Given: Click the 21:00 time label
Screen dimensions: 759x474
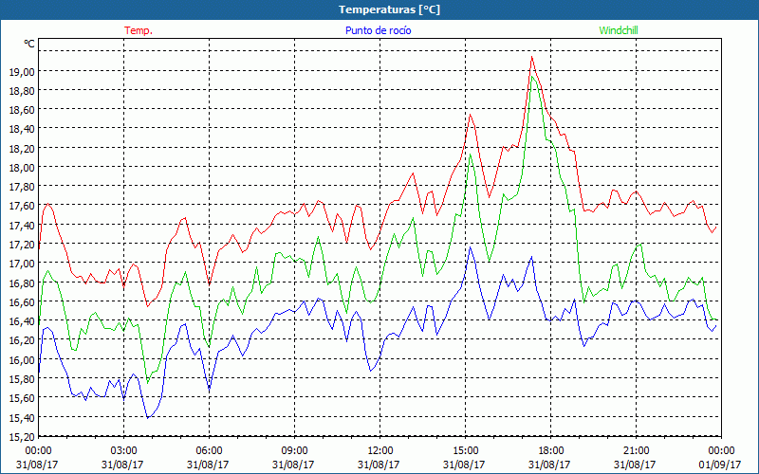Looking at the screenshot, I should (636, 451).
